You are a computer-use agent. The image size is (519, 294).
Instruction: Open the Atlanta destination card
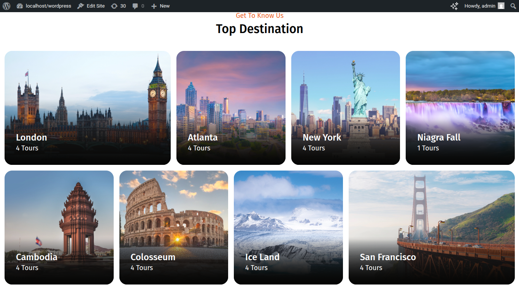[231, 108]
